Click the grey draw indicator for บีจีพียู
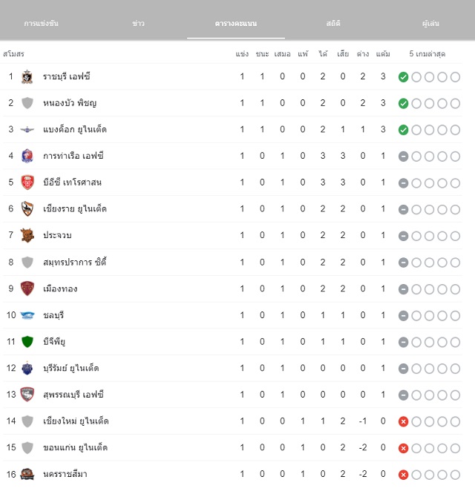475x491 pixels. [x=403, y=342]
